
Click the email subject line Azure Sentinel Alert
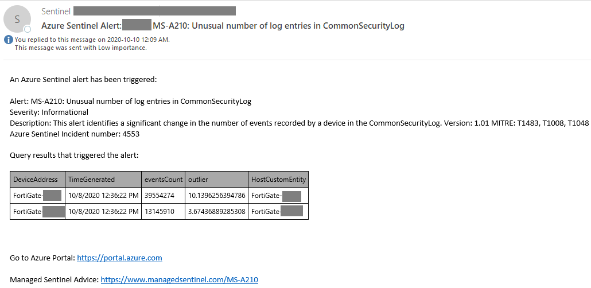[x=223, y=26]
